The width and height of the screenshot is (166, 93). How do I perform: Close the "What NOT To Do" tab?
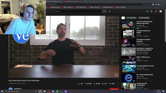[x=61, y=2]
